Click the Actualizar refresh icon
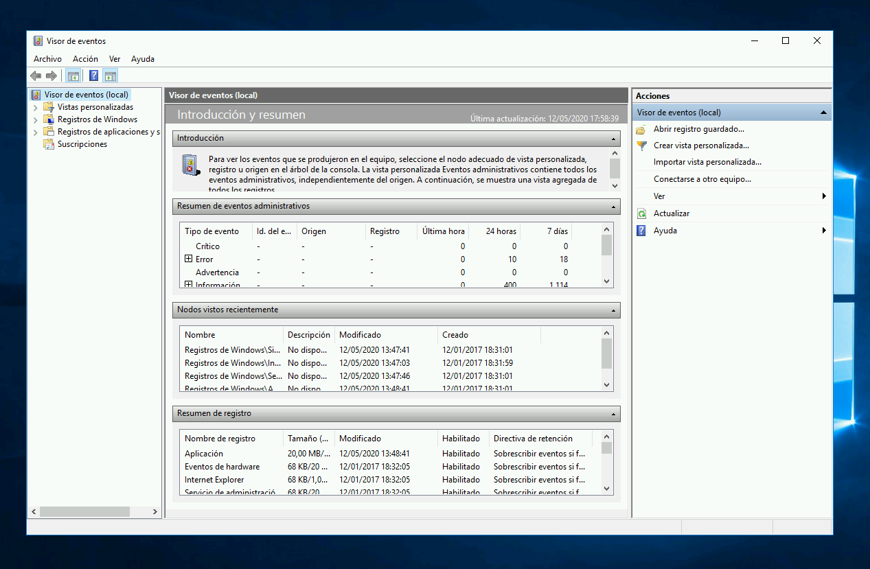This screenshot has height=569, width=870. pyautogui.click(x=641, y=213)
